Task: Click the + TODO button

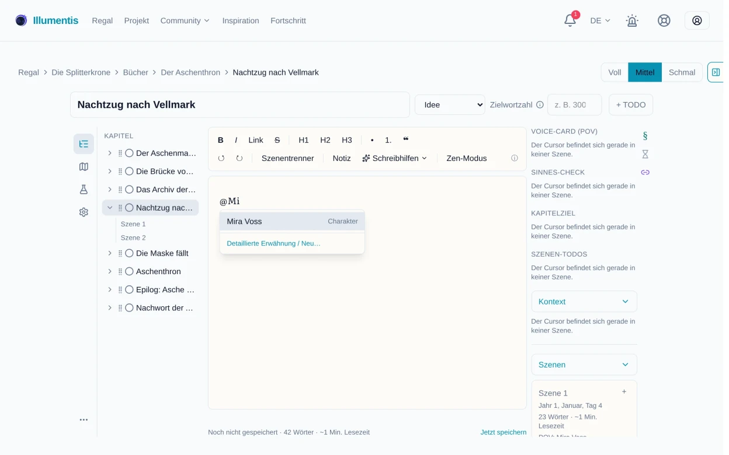Action: 631,105
